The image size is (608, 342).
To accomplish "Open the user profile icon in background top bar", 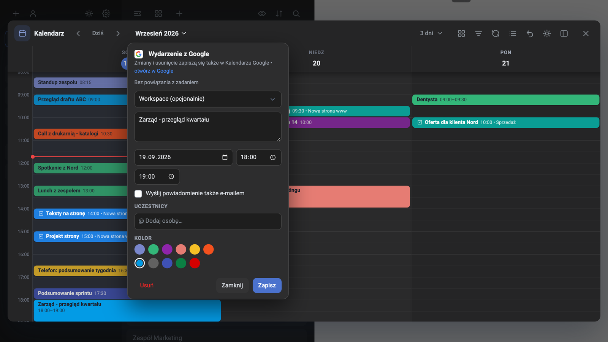I will coord(33,14).
